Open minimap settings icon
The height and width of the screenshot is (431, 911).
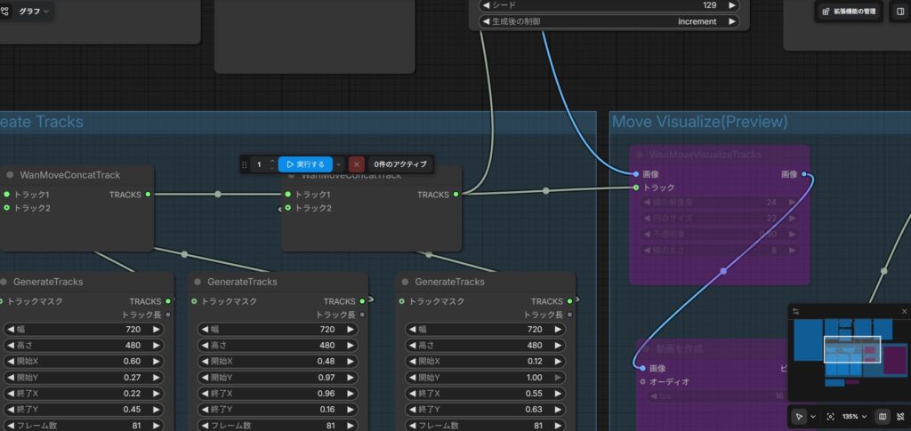point(796,312)
